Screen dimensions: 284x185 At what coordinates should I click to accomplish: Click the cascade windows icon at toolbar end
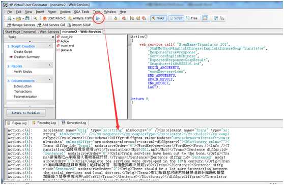coord(222,18)
